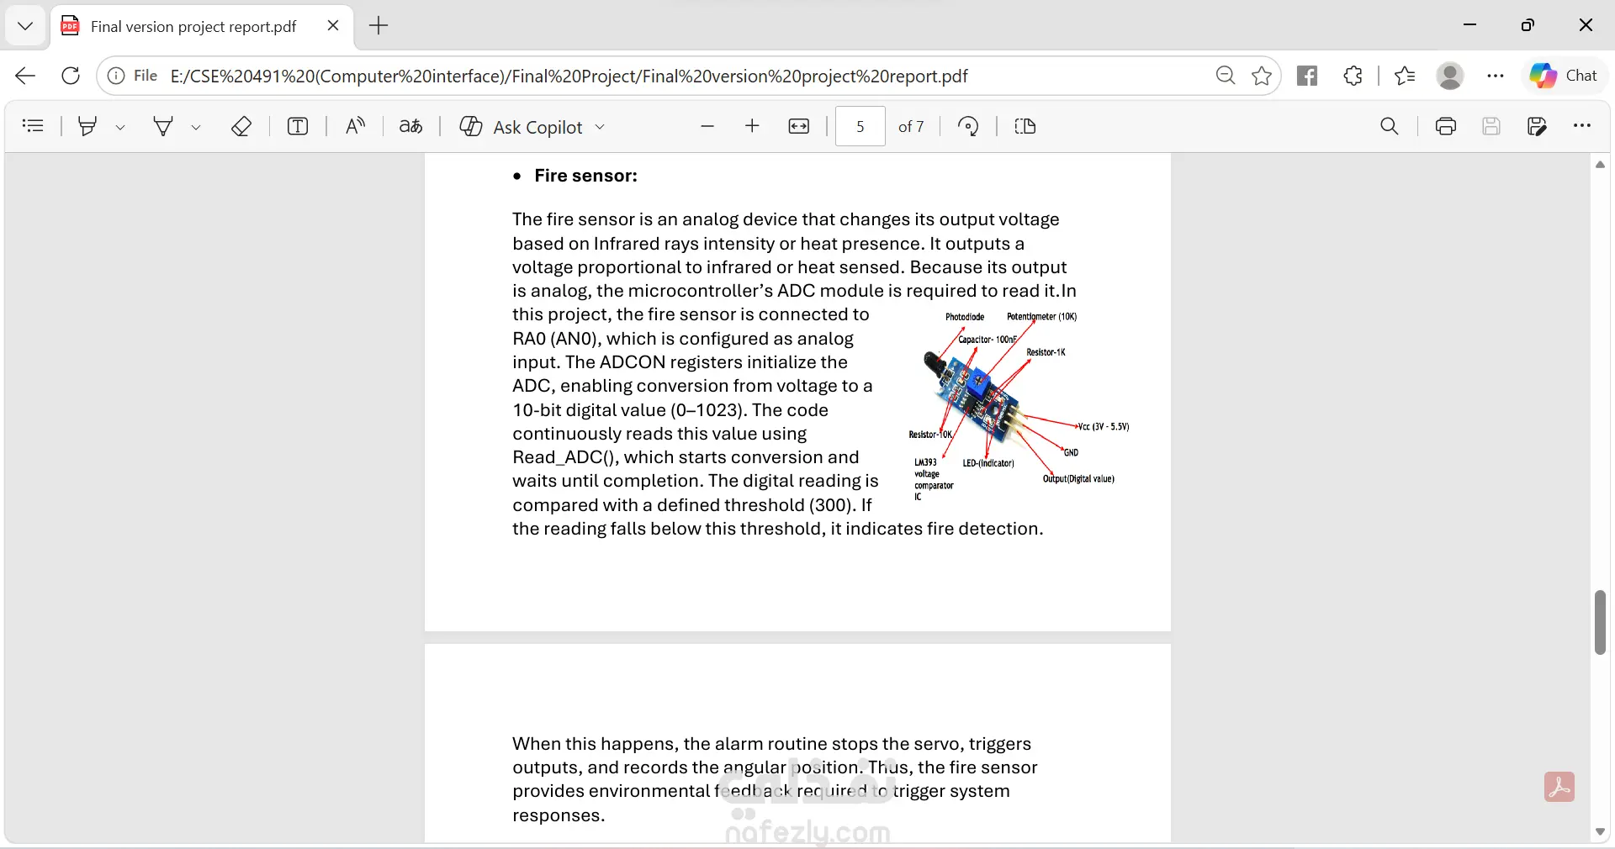Open Ask Copilot for this PDF
The height and width of the screenshot is (849, 1615).
522,127
